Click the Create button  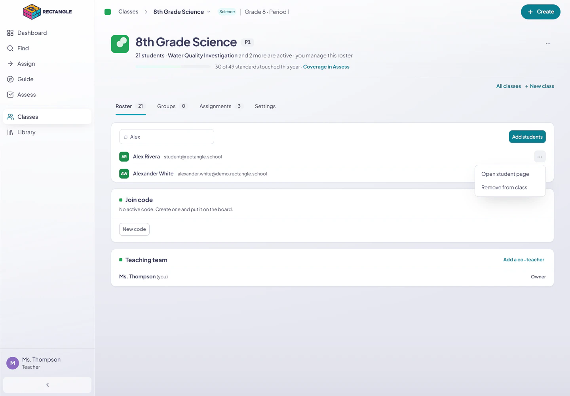pyautogui.click(x=540, y=12)
